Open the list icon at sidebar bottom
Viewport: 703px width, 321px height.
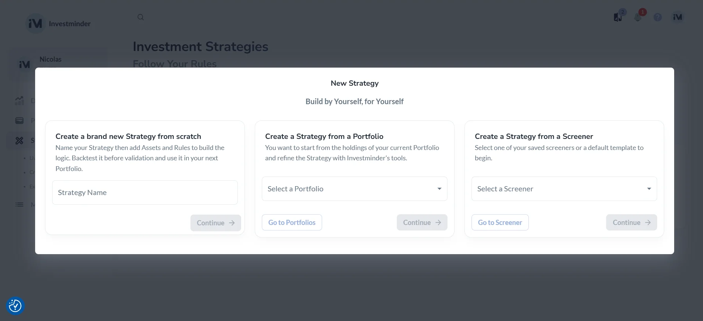(x=19, y=204)
